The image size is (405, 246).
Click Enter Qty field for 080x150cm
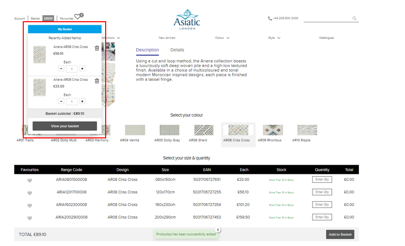pyautogui.click(x=322, y=179)
